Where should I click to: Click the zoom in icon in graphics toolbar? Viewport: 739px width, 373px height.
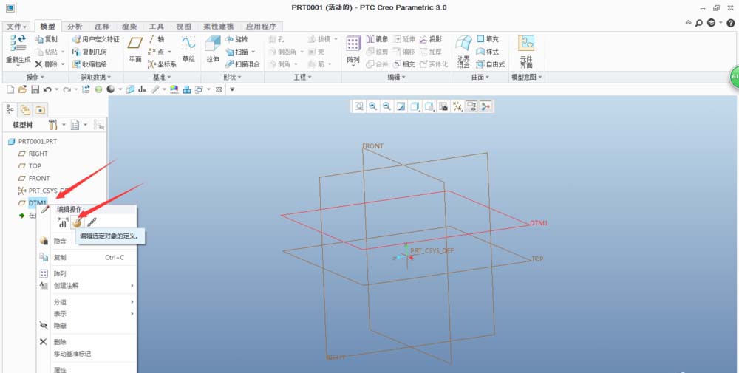[x=372, y=107]
